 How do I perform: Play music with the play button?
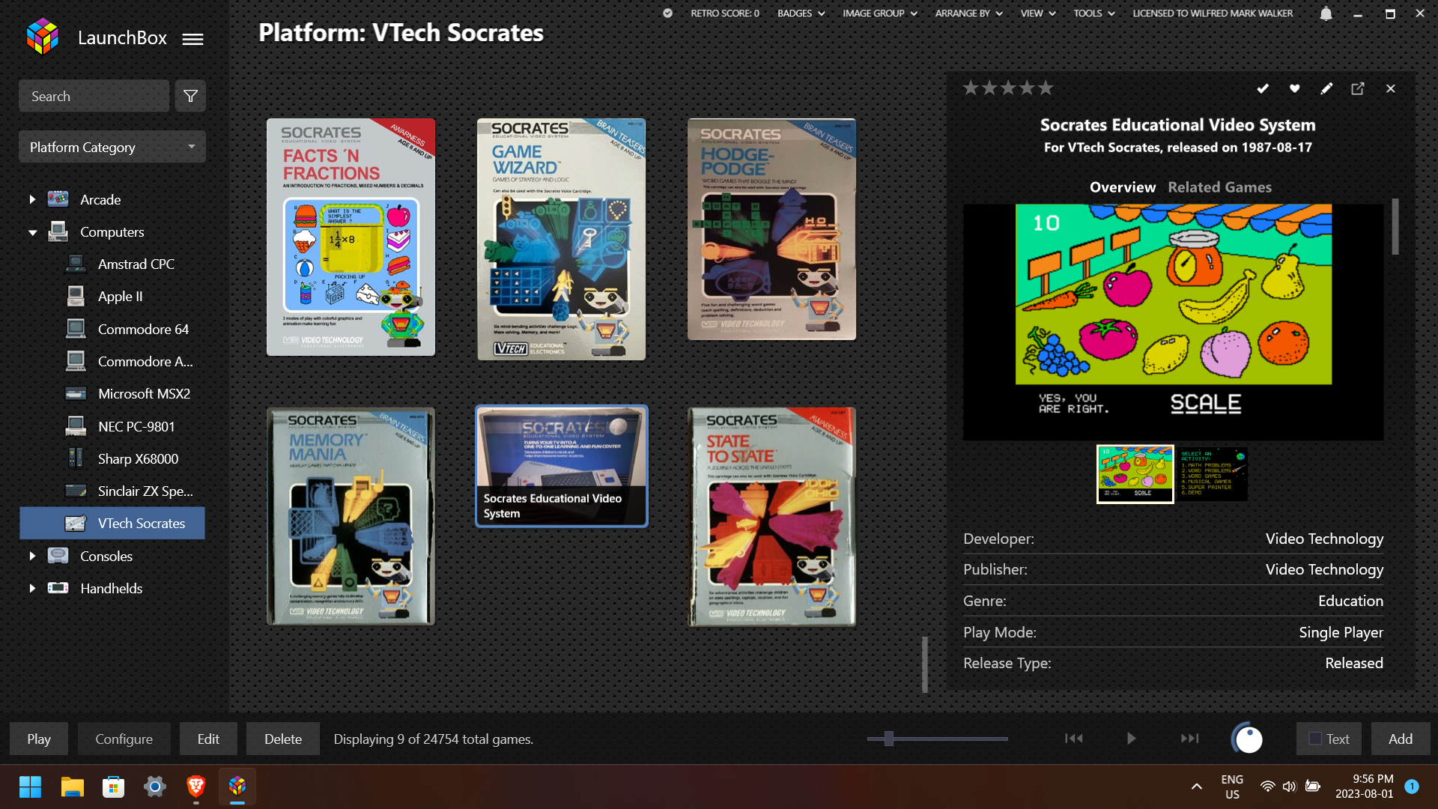click(1131, 739)
